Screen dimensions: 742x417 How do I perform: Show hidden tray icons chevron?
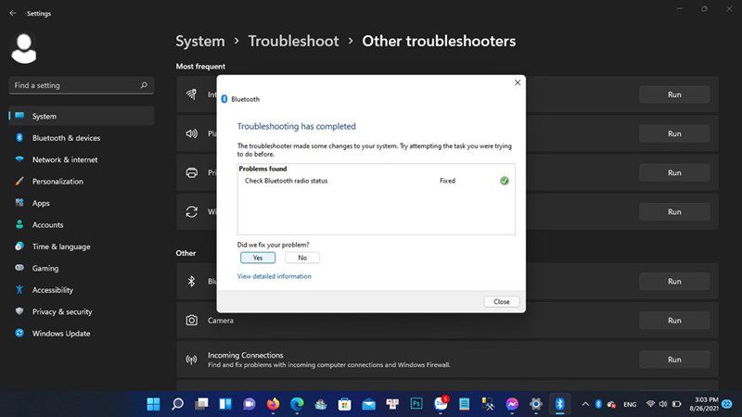click(585, 404)
